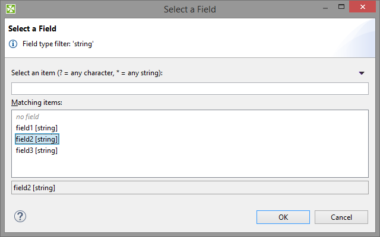Screen dimensions: 380x237
Task: Open the view menu dropdown arrow
Action: [362, 73]
